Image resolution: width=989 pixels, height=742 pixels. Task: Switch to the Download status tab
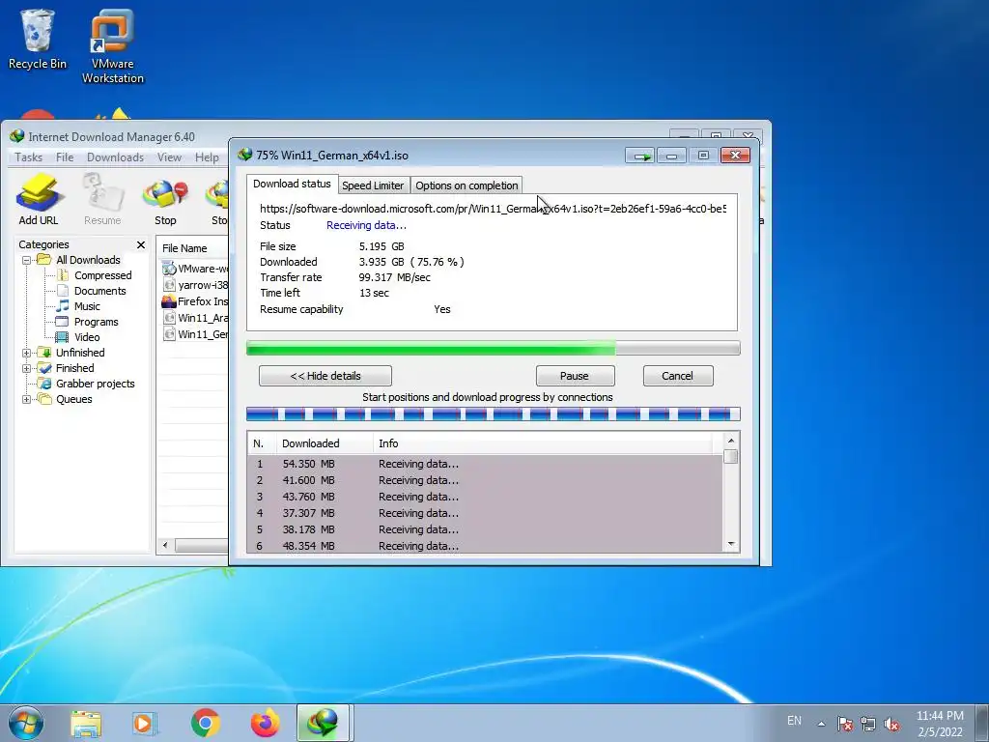[x=292, y=184]
